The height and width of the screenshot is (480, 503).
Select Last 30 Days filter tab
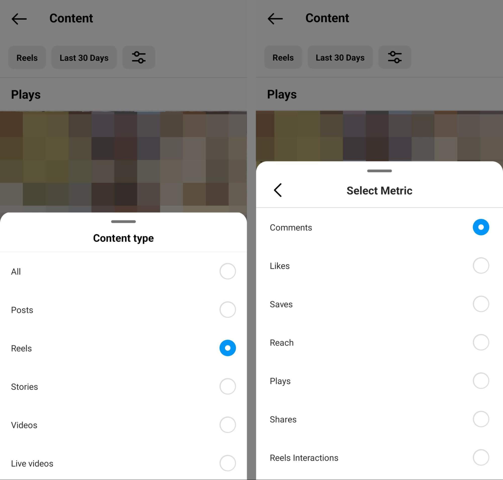point(85,58)
